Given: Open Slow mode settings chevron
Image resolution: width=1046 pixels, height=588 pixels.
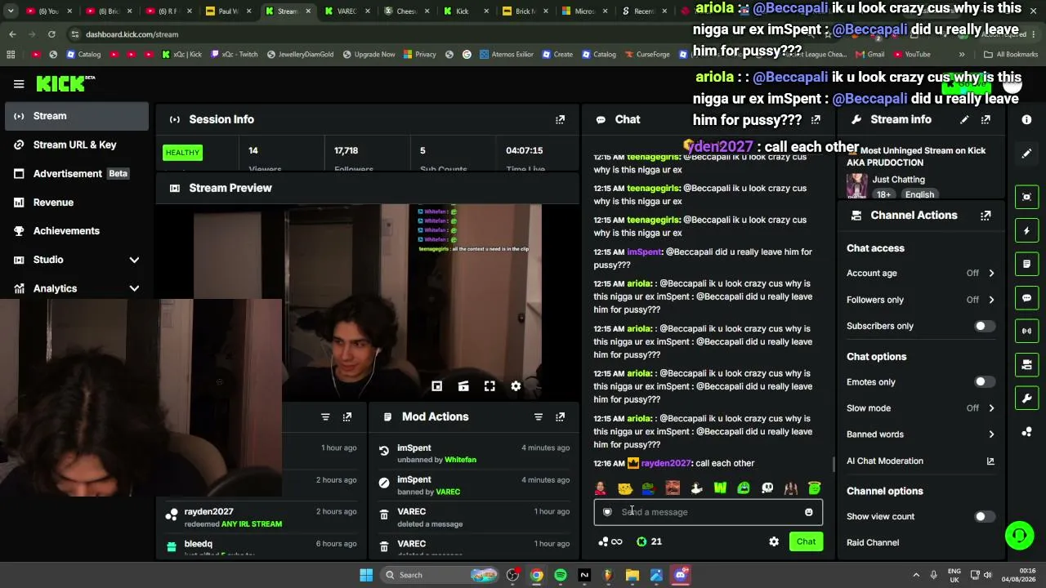Looking at the screenshot, I should pyautogui.click(x=991, y=408).
